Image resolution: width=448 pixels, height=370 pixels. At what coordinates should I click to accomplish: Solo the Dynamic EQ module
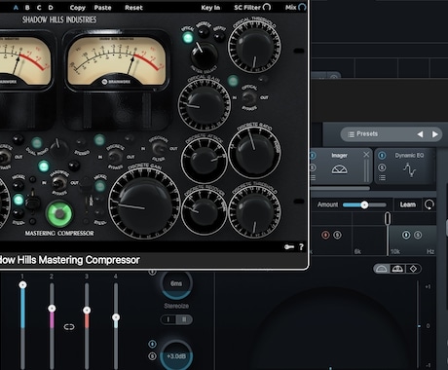click(382, 167)
